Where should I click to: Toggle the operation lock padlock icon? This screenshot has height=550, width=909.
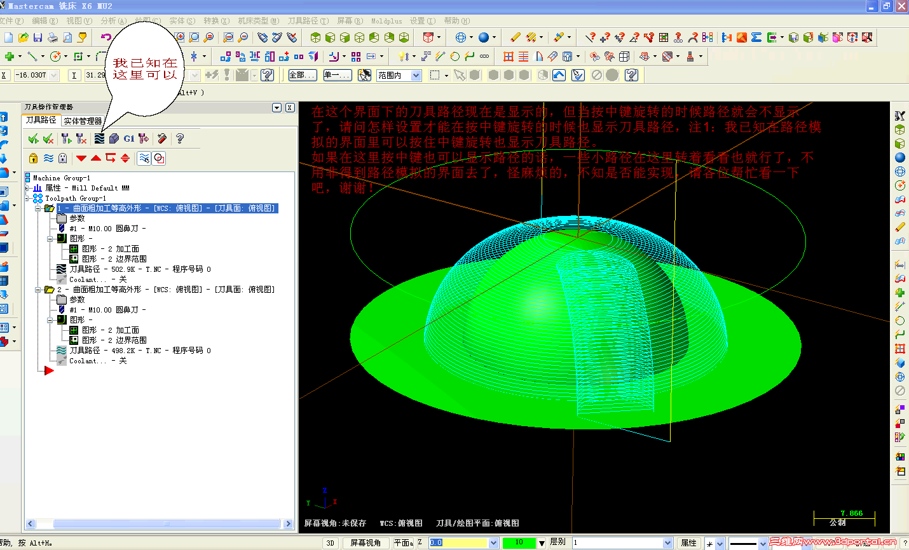point(33,158)
